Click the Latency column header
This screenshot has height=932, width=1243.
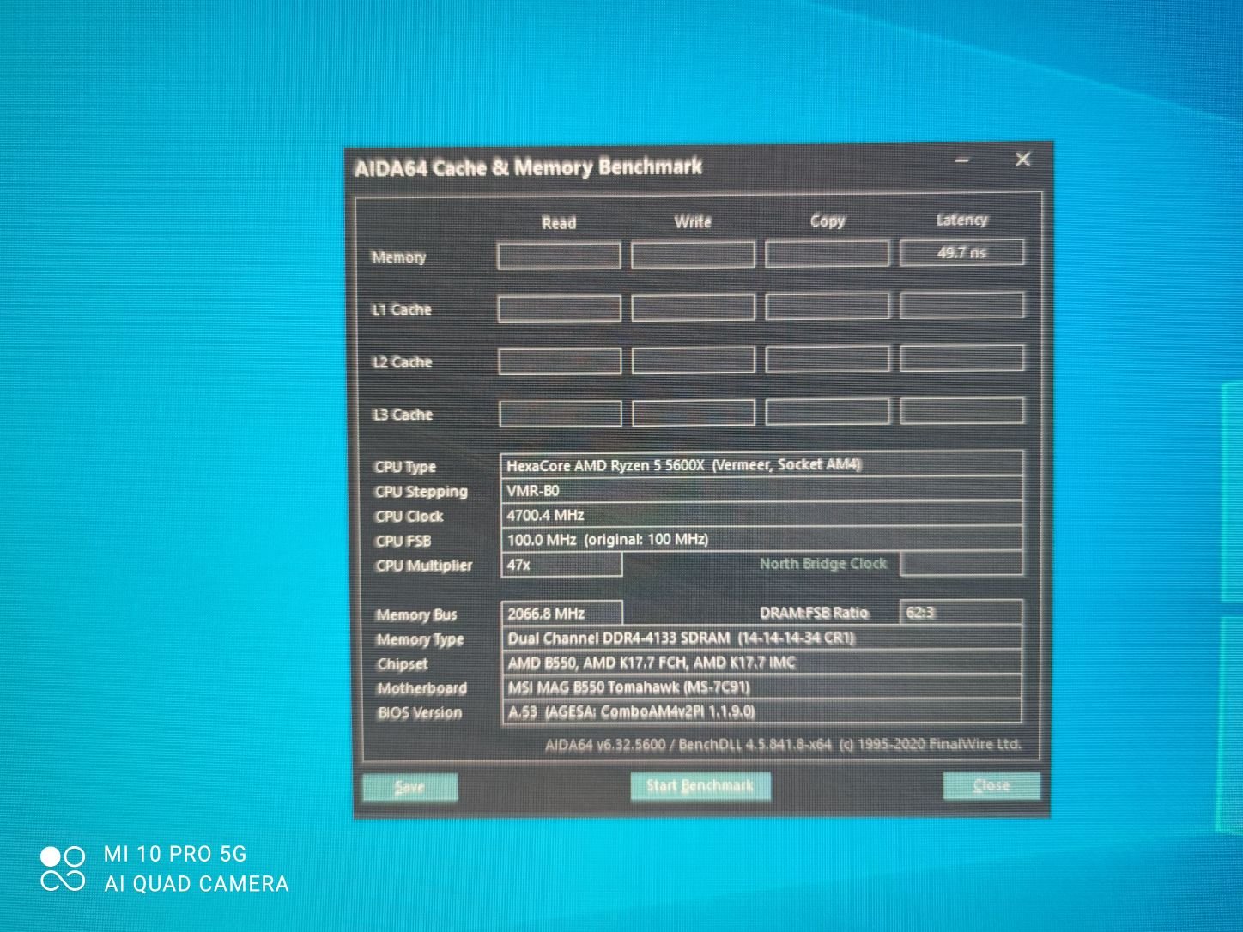coord(961,220)
